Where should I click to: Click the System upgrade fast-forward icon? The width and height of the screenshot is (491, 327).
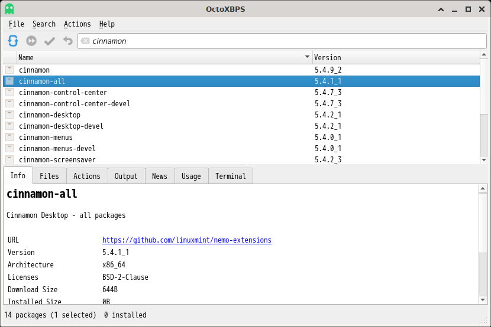tap(31, 41)
